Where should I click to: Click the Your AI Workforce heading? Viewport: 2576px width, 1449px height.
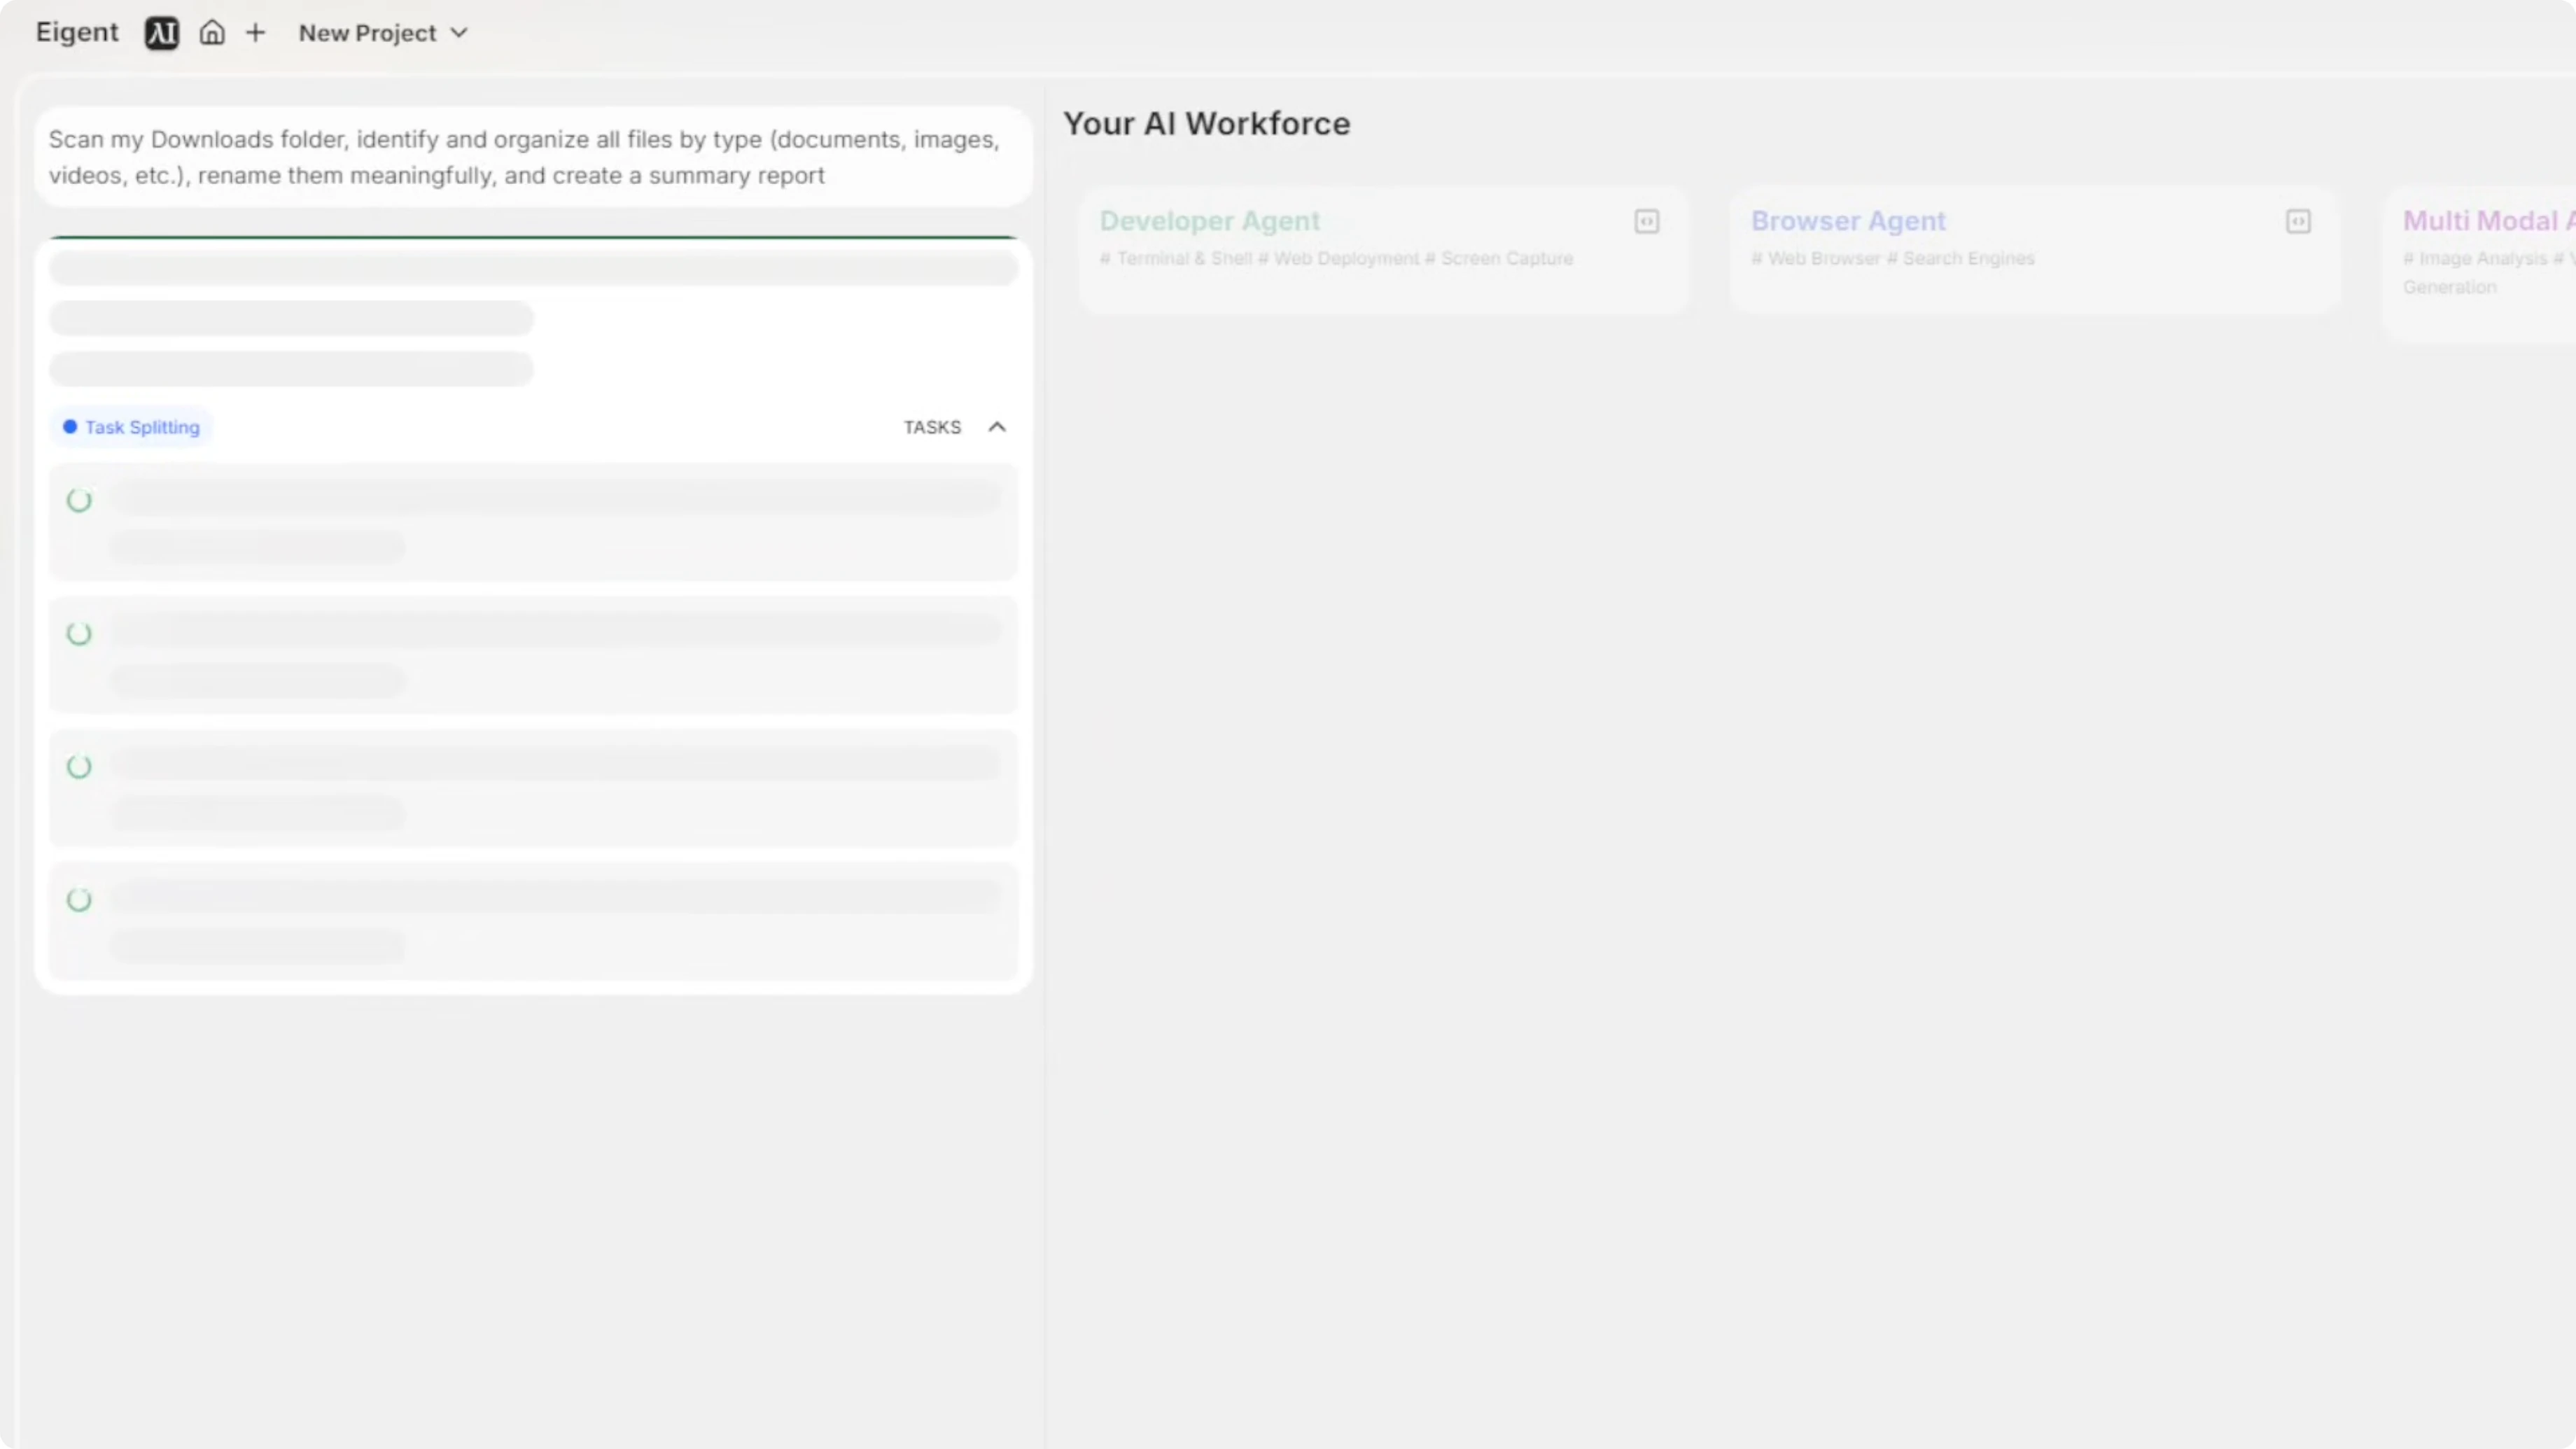[1206, 123]
